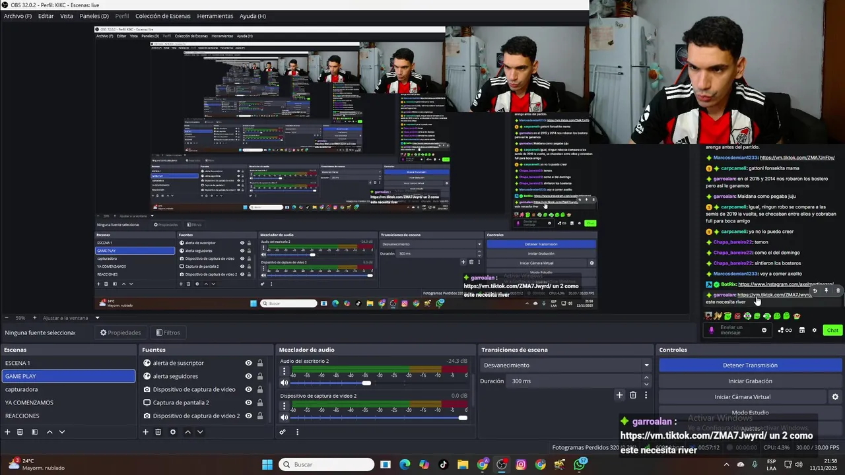Screen dimensions: 845x475
Task: Remove selected source with trash icon
Action: [158, 431]
